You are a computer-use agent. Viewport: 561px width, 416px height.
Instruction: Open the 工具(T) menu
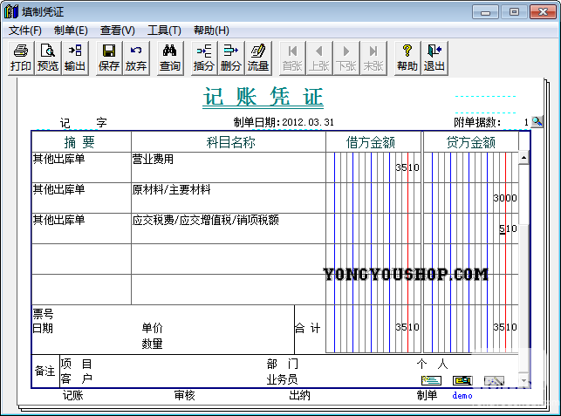click(x=164, y=31)
